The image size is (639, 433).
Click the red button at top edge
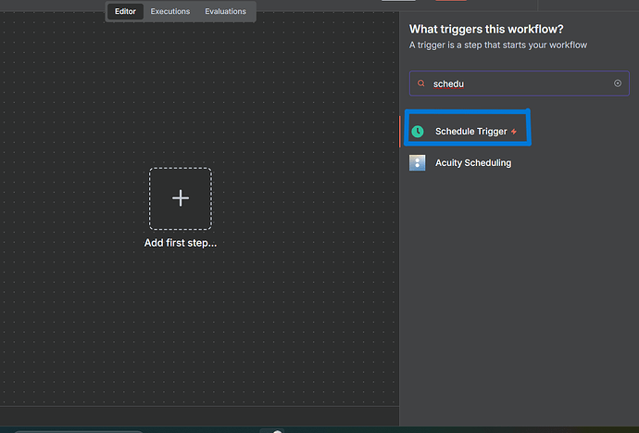(450, 1)
